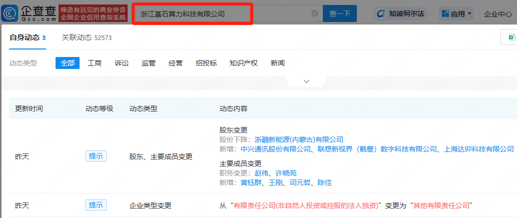Click 股东、主要成员变更 cell text
The width and height of the screenshot is (517, 218).
[161, 156]
